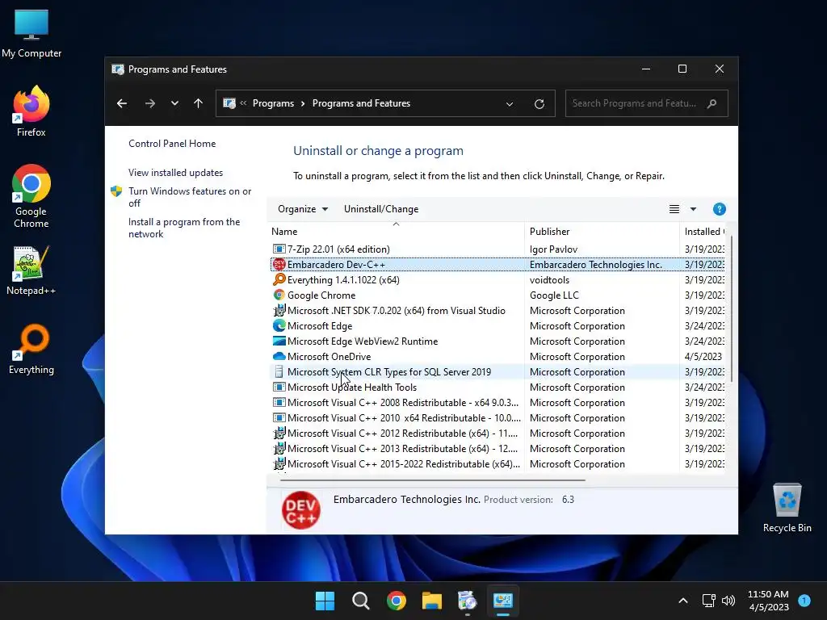Open help with the question mark icon
The image size is (827, 620).
tap(719, 209)
